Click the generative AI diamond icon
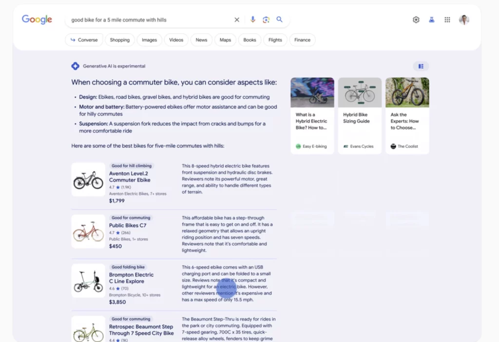 pyautogui.click(x=76, y=66)
